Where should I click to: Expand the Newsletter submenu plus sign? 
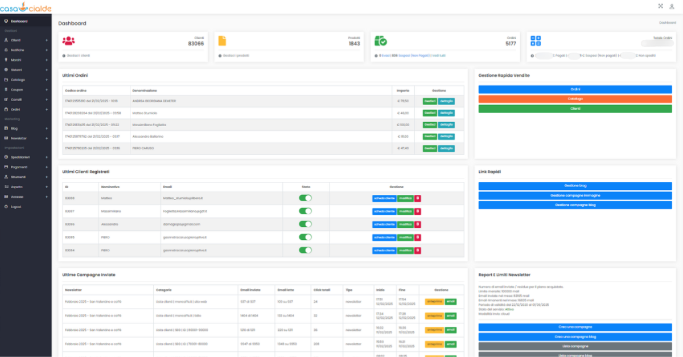(x=47, y=138)
